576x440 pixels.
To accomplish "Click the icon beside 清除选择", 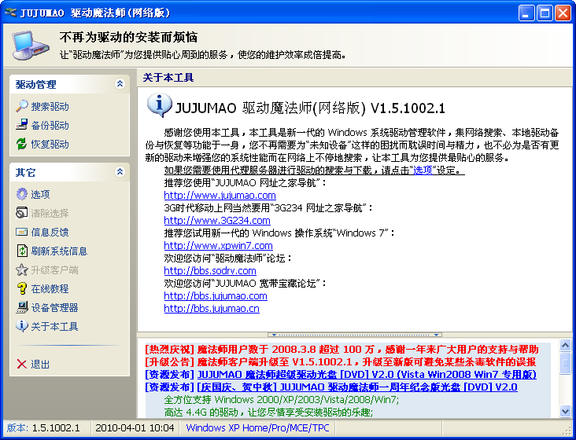I will coord(22,213).
